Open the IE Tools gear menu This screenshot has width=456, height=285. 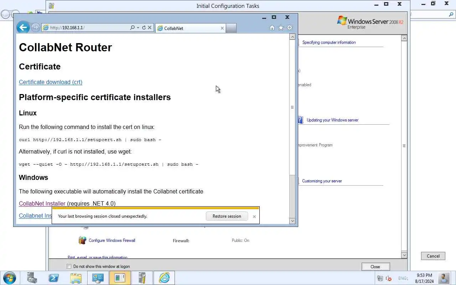(290, 27)
